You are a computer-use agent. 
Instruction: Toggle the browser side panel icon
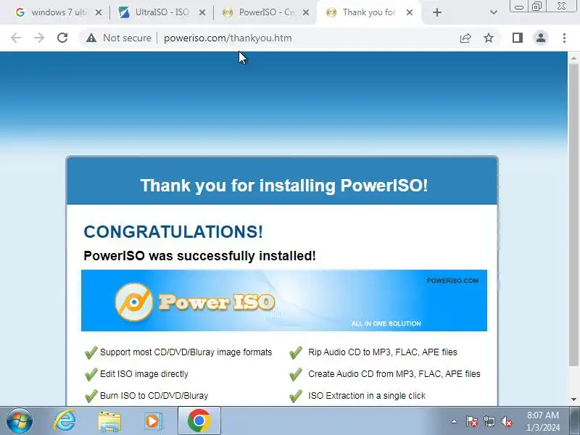click(518, 38)
